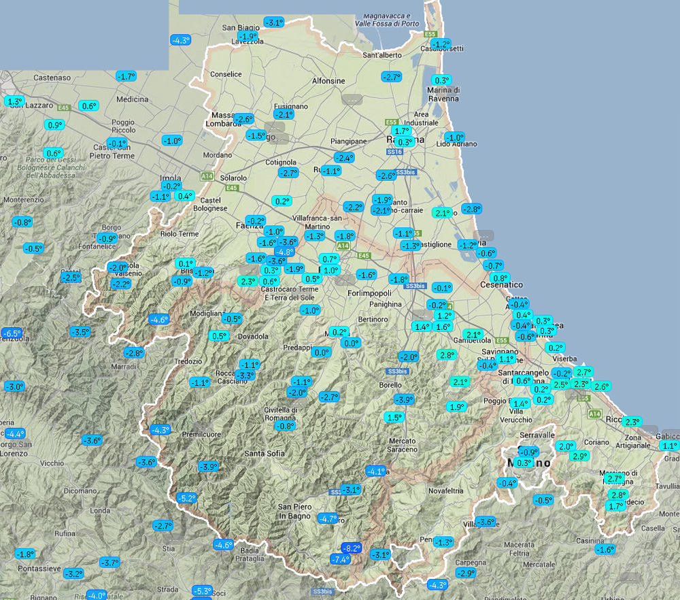Open the 1.5° marker above Mercato Saraceno

pyautogui.click(x=394, y=417)
